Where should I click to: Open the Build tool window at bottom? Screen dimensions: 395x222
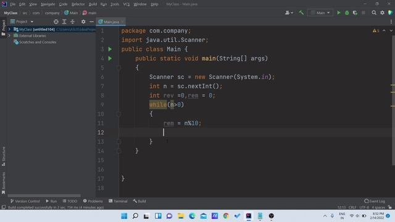coord(139,201)
